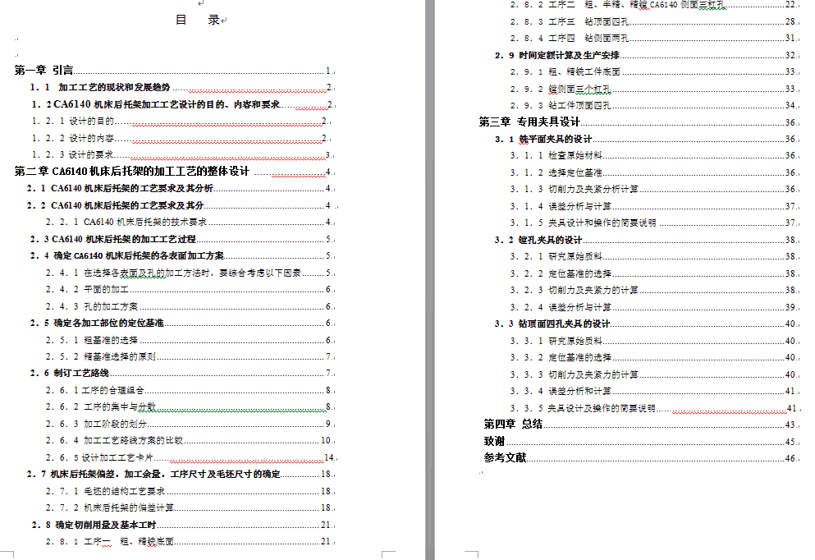Click entry 1.2.3 设计的要求
Viewport: 815px width, 560px height.
point(182,155)
